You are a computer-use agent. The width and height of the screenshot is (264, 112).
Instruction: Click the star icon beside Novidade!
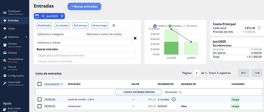pos(180,92)
